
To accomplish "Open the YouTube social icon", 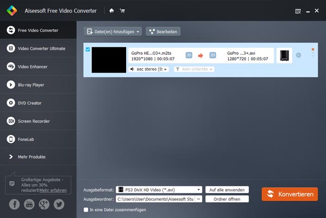I will pyautogui.click(x=30, y=204).
